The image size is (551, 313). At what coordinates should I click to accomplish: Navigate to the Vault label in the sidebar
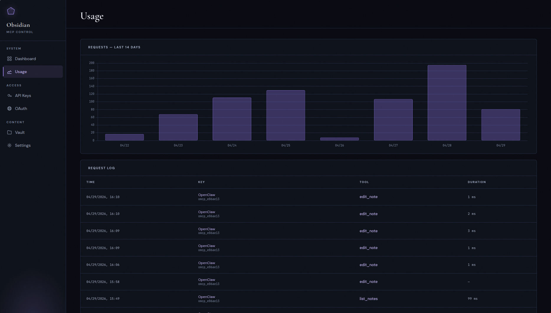click(x=20, y=132)
